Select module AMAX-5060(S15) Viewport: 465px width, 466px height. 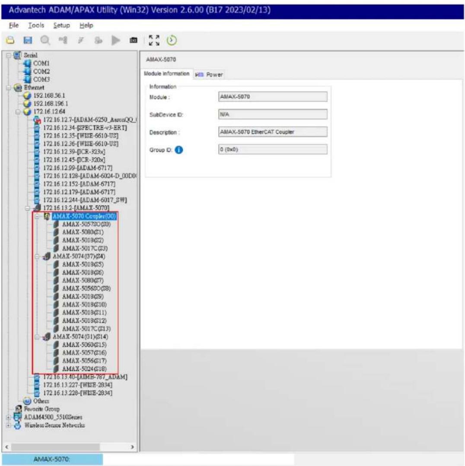84,345
